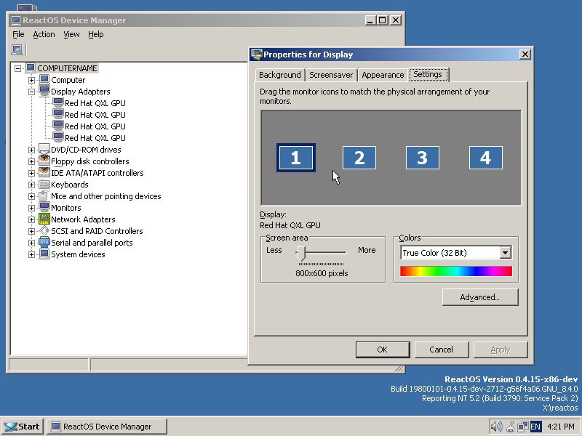582x436 pixels.
Task: Click the ReactOS Device Manager taskbar button
Action: click(x=107, y=427)
